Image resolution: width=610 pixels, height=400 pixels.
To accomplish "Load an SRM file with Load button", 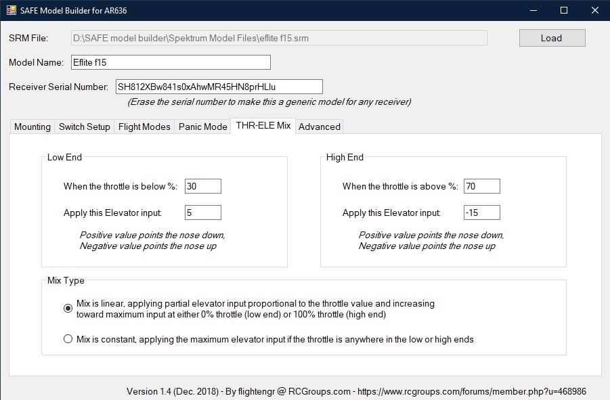I will (x=552, y=38).
